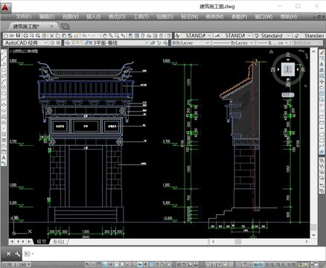Toggle Ortho mode in the status bar
This screenshot has width=326, height=268.
point(104,264)
